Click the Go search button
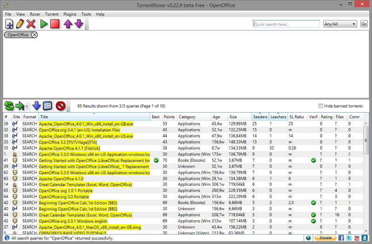 364,24
